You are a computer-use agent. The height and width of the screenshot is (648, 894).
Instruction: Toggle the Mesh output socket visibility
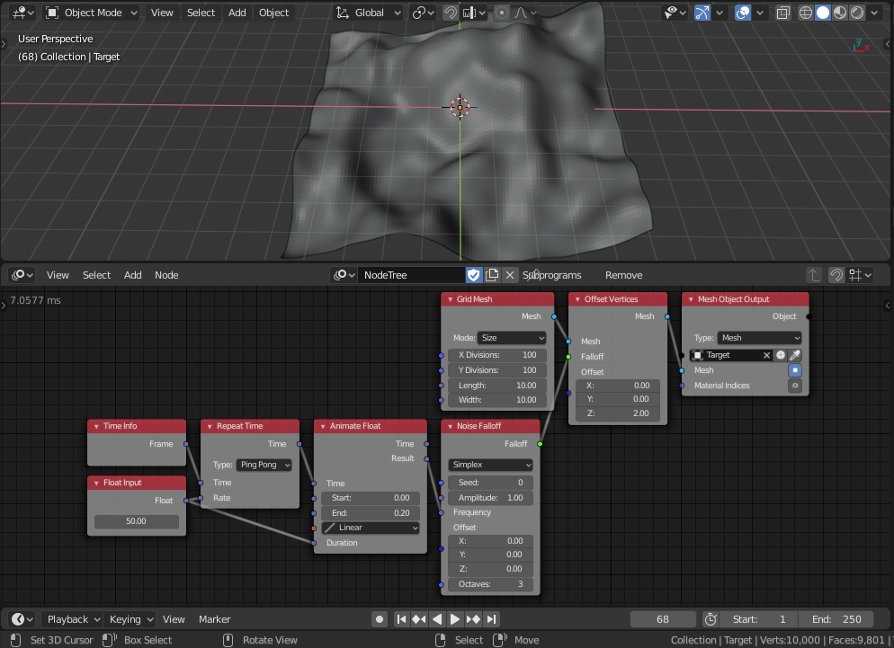(794, 370)
